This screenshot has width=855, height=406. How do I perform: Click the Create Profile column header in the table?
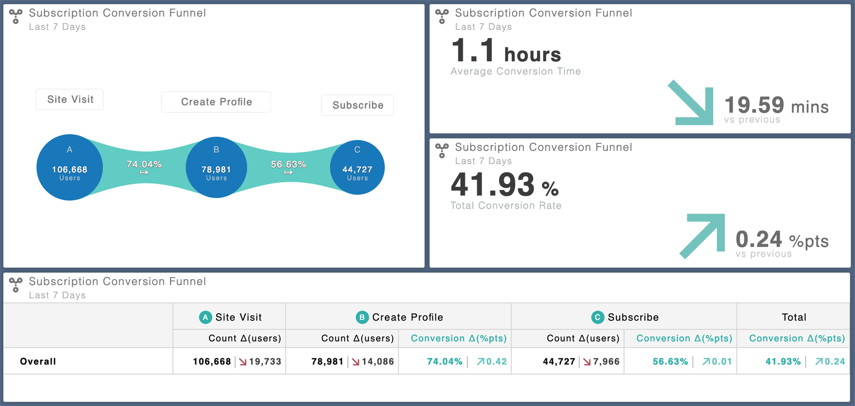[x=399, y=317]
